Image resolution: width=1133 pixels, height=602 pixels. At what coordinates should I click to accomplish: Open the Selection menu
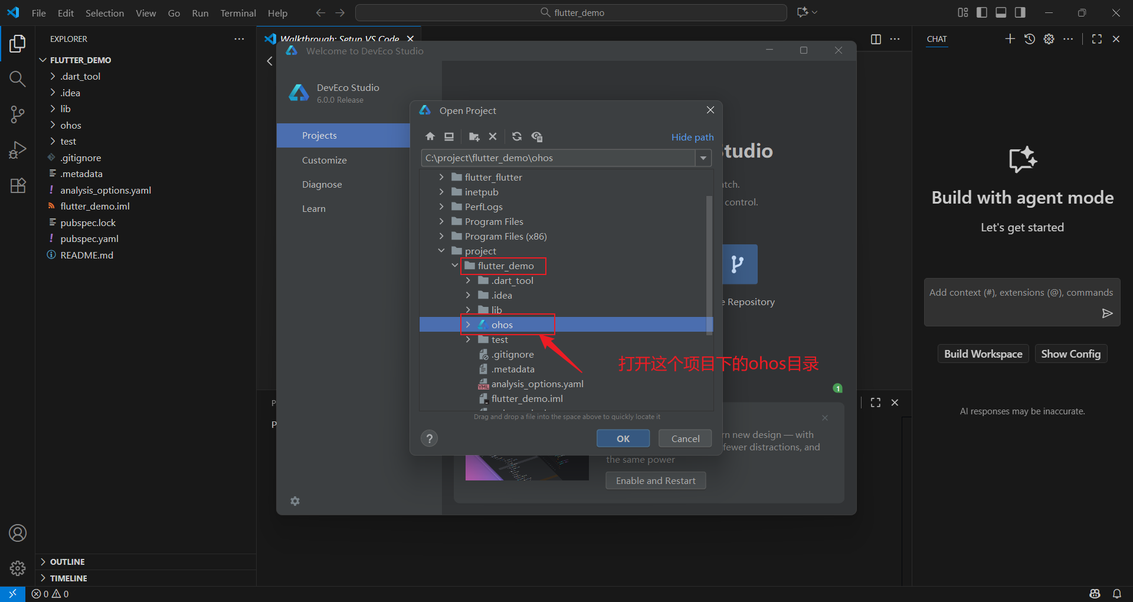click(x=104, y=13)
